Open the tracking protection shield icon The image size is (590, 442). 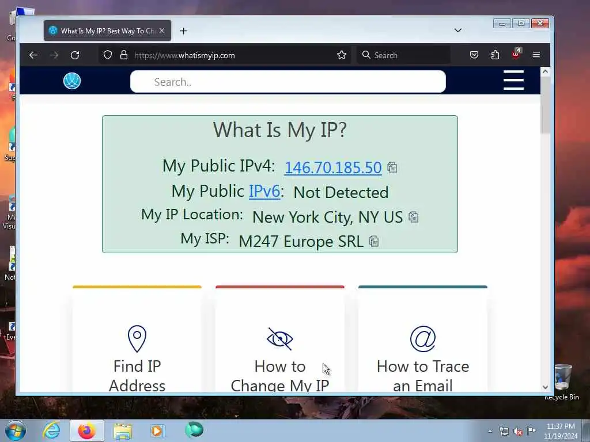tap(108, 55)
